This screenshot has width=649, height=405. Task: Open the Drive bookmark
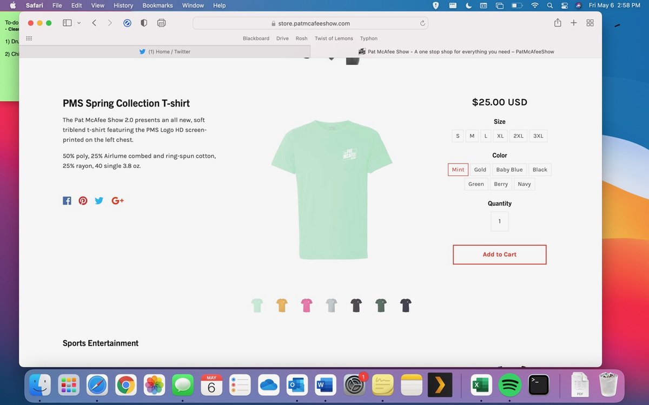click(282, 38)
